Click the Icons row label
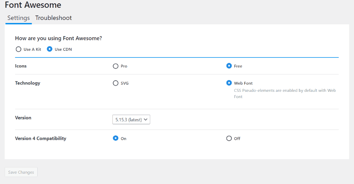The image size is (354, 184). (21, 66)
